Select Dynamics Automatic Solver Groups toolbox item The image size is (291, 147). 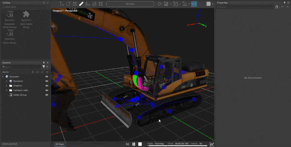[10, 19]
